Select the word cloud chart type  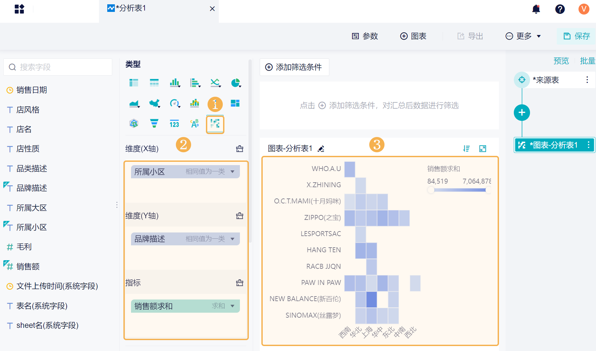195,123
